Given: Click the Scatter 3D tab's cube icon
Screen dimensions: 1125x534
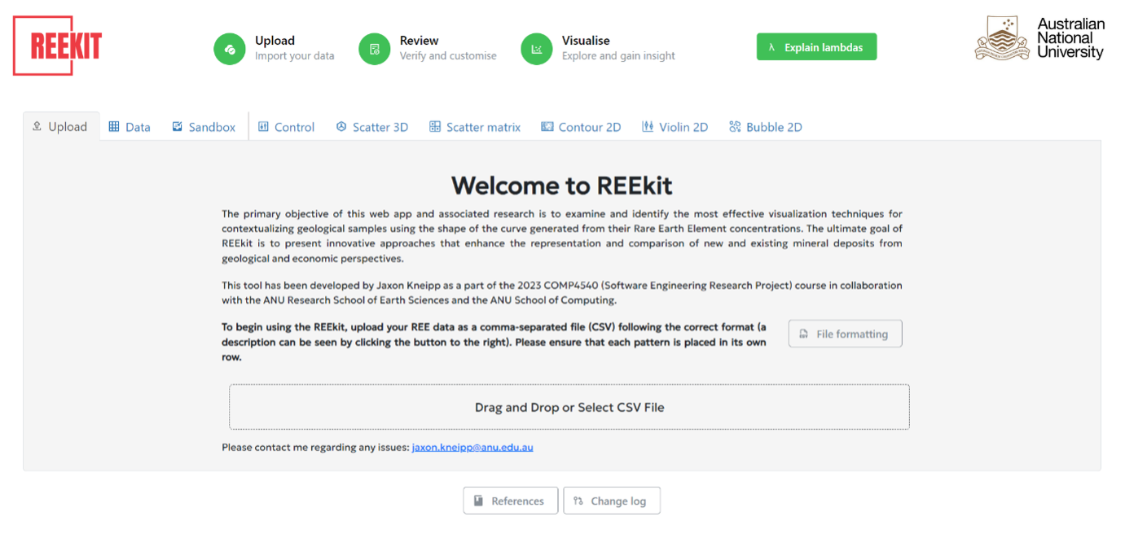Looking at the screenshot, I should (x=341, y=126).
